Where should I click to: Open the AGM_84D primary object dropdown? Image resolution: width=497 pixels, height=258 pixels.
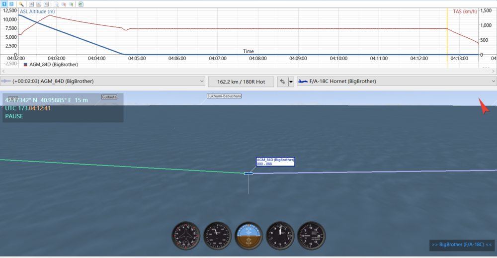(102, 82)
